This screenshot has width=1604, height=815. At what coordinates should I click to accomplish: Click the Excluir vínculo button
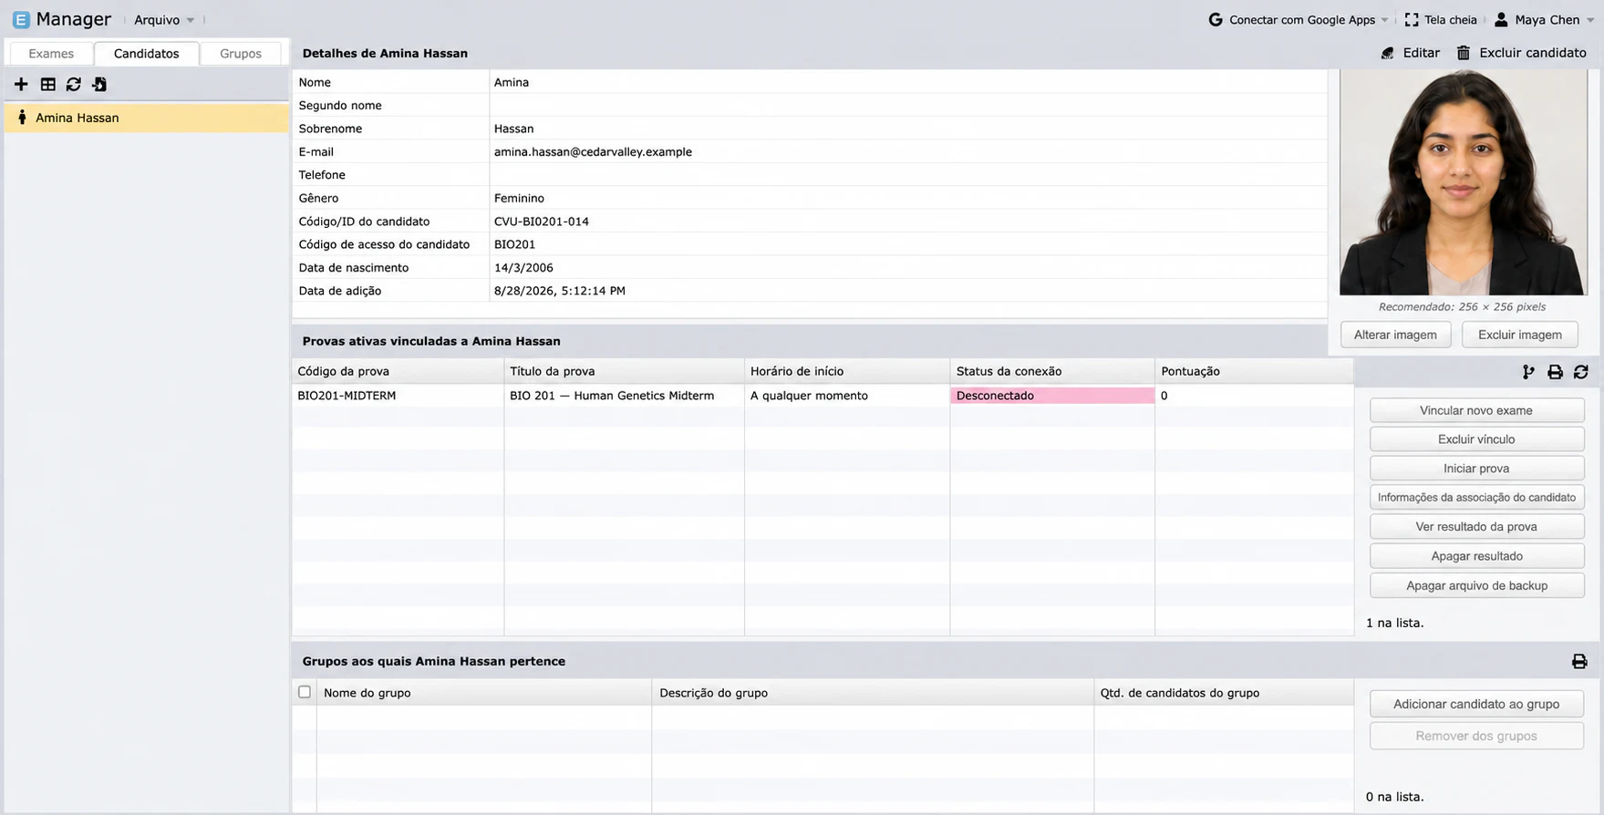[1476, 439]
